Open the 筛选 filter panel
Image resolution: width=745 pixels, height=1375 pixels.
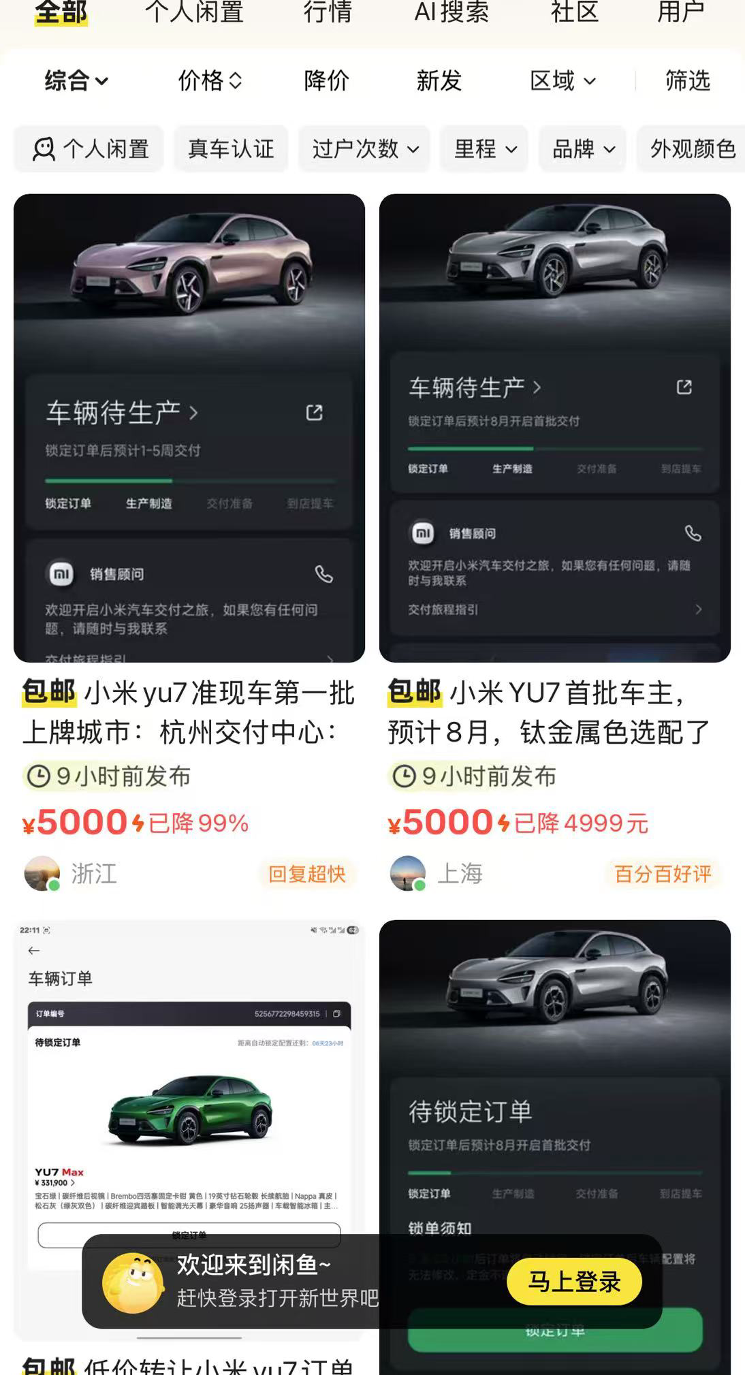688,81
